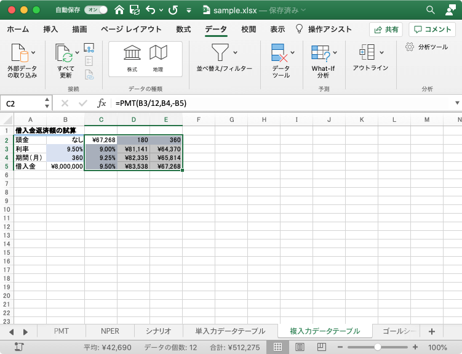Open the 挿入 ribbon tab
The width and height of the screenshot is (462, 354).
point(50,29)
